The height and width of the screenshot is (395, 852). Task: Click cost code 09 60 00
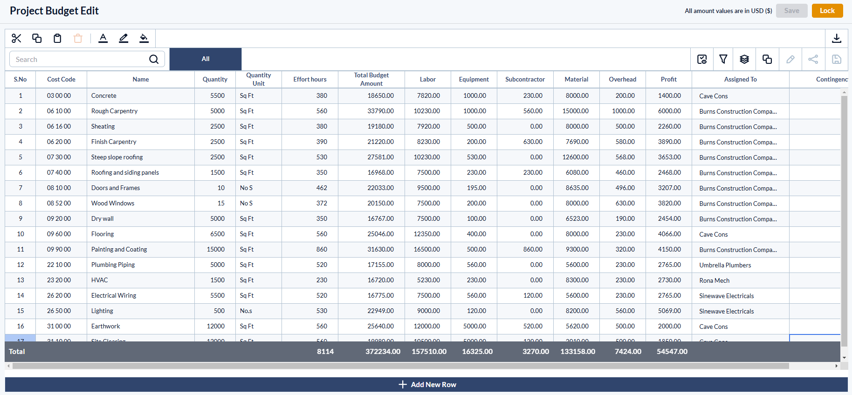59,234
